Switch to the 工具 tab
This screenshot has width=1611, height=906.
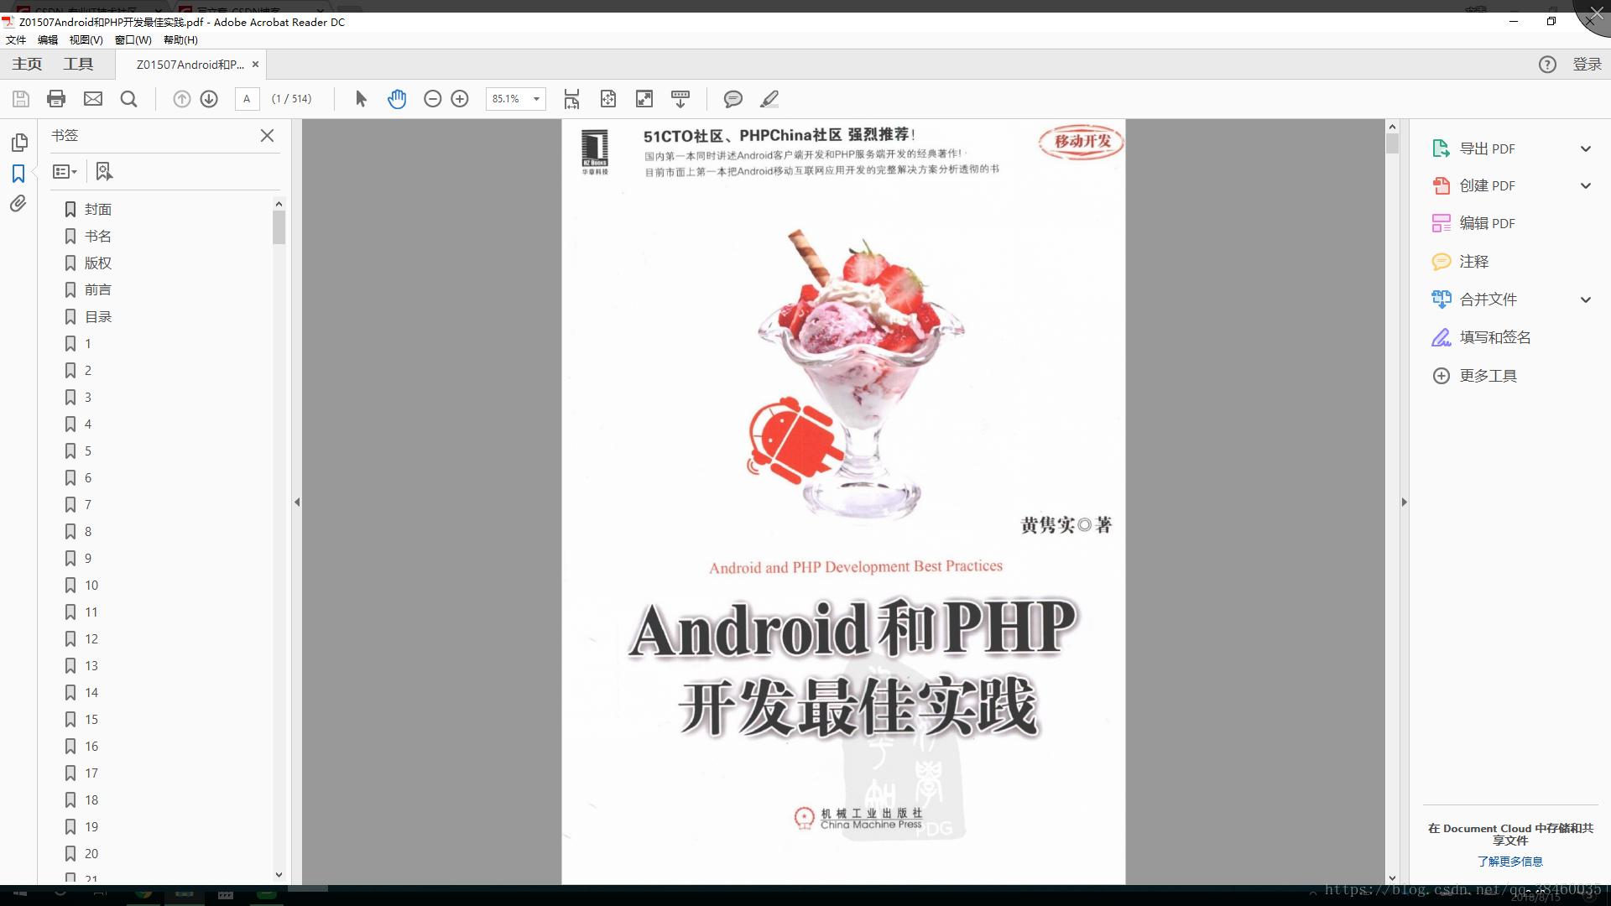[x=78, y=65]
